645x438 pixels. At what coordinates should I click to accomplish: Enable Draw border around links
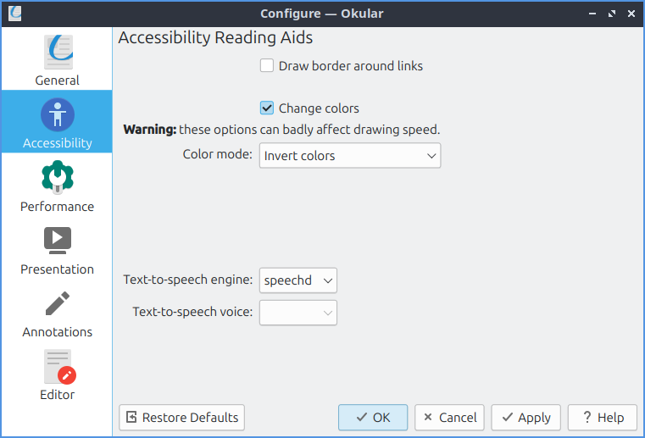pos(267,65)
